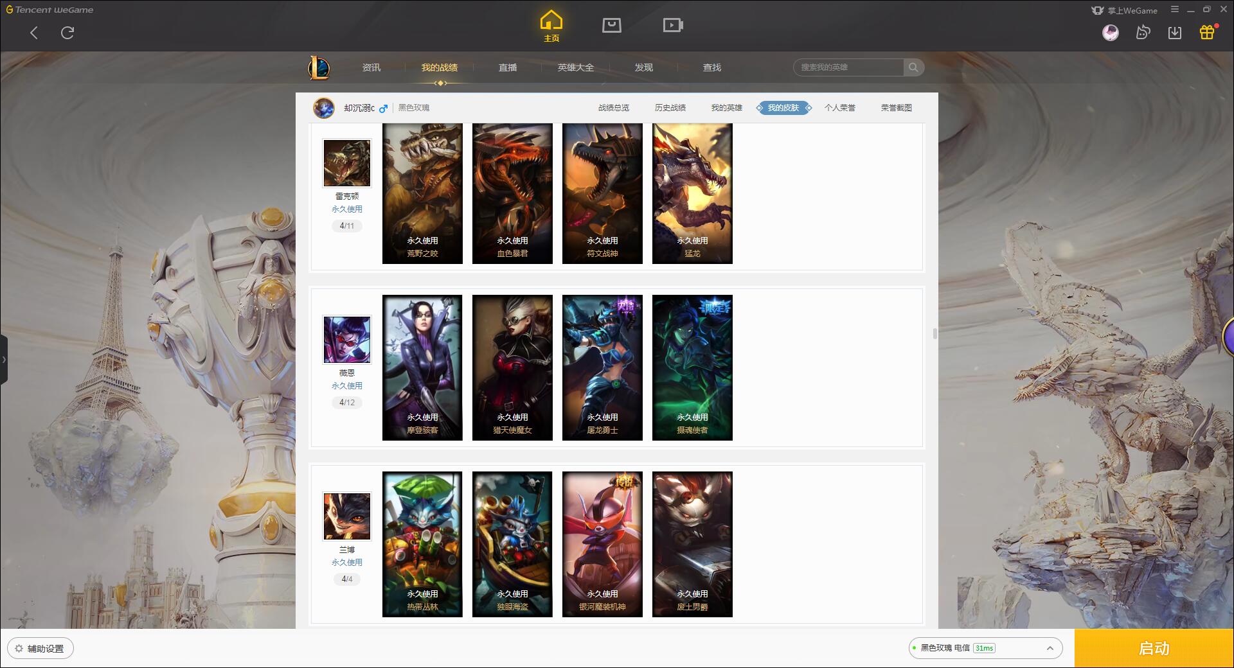The height and width of the screenshot is (668, 1234).
Task: Open the friends chat icon
Action: pyautogui.click(x=1143, y=32)
